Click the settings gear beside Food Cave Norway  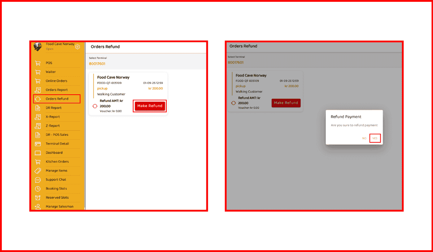coord(78,47)
